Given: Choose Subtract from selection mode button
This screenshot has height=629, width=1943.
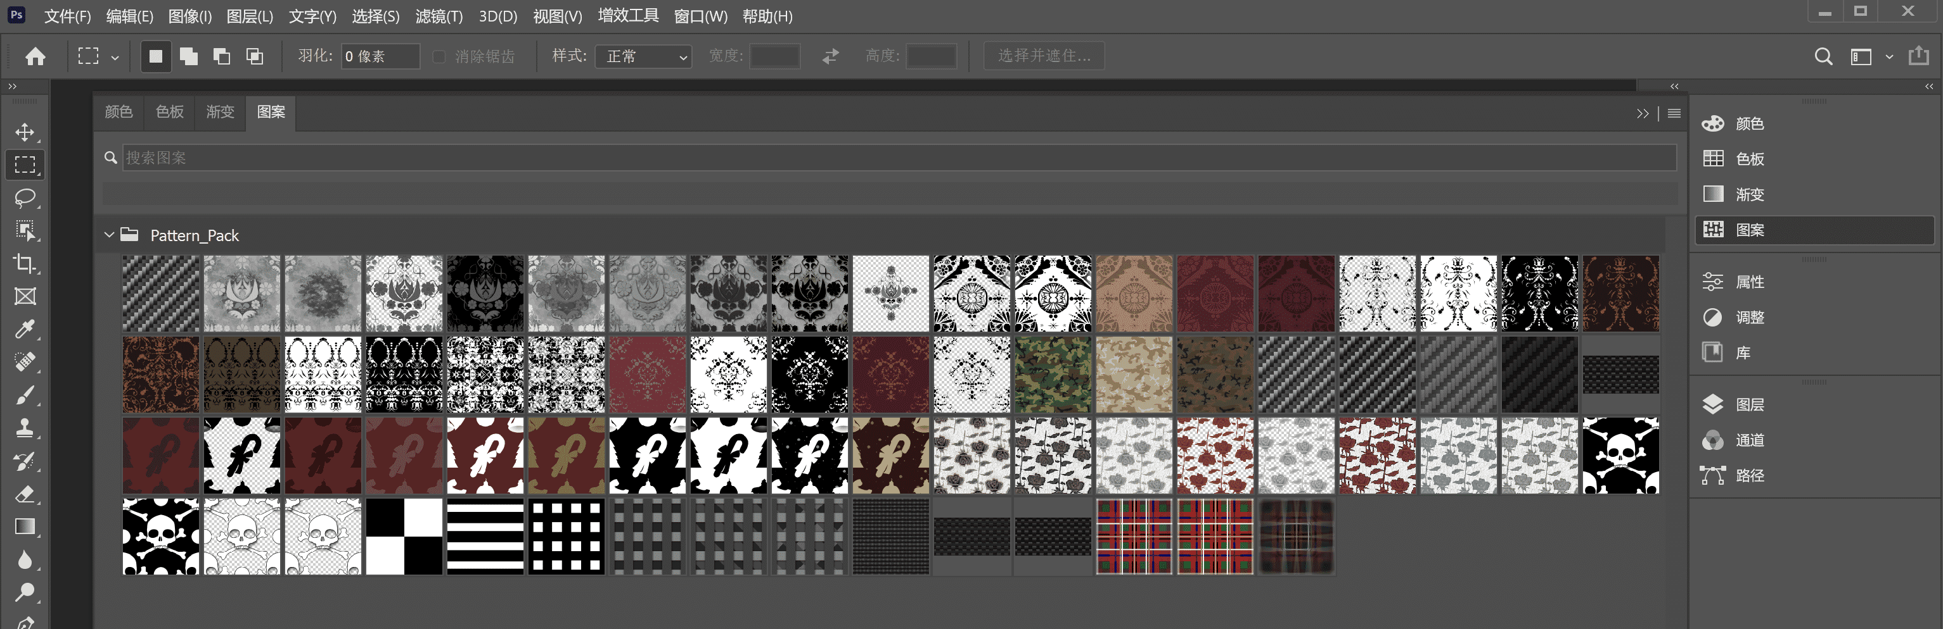Looking at the screenshot, I should click(x=222, y=56).
